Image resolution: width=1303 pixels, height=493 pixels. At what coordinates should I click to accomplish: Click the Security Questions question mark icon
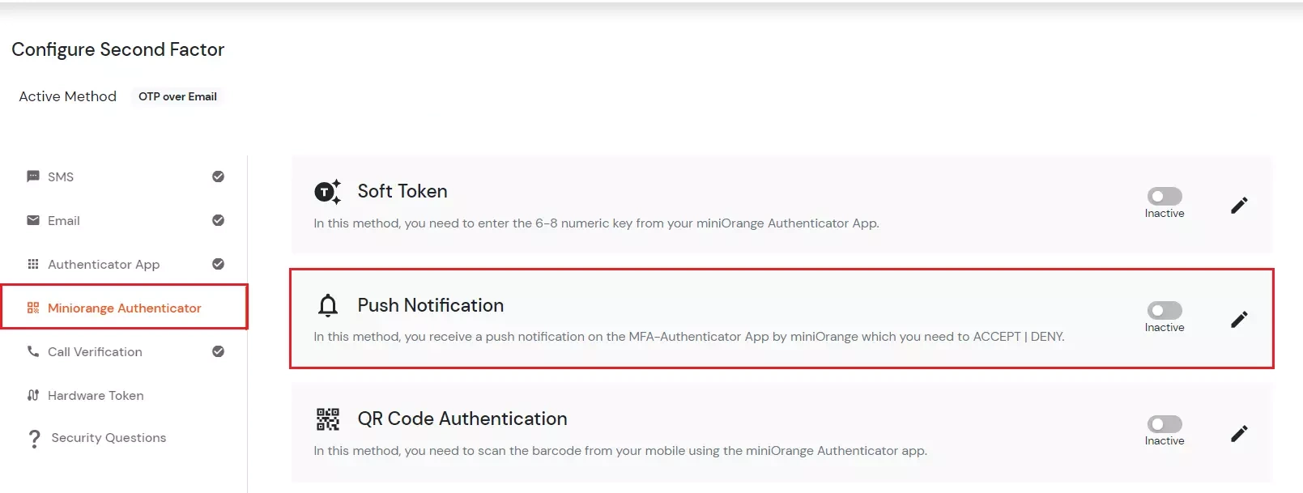coord(32,437)
